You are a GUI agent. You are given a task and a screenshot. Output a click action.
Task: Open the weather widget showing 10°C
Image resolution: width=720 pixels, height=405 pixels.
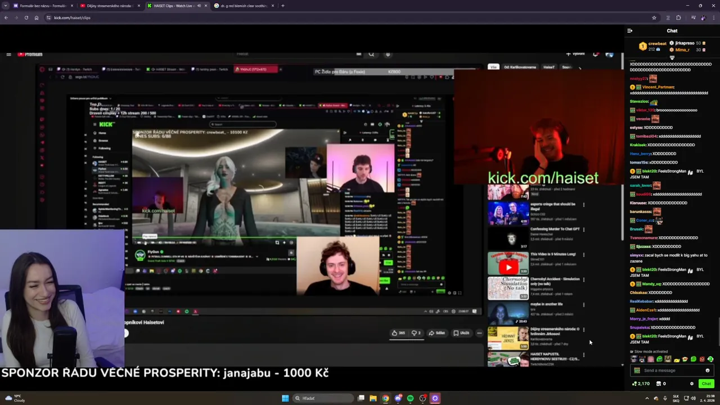click(x=14, y=398)
